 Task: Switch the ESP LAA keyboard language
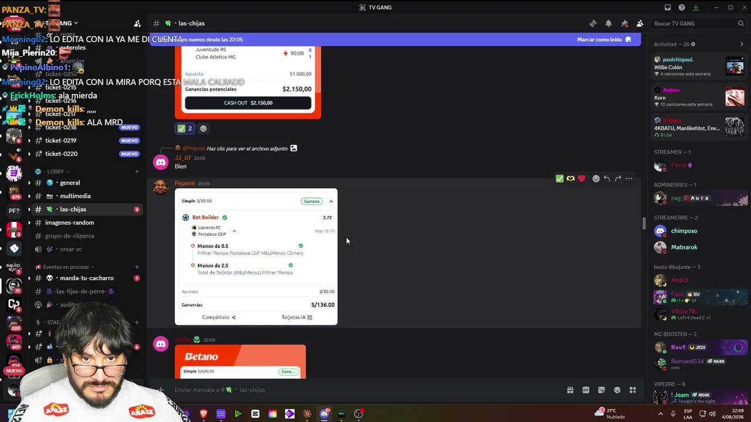(688, 414)
